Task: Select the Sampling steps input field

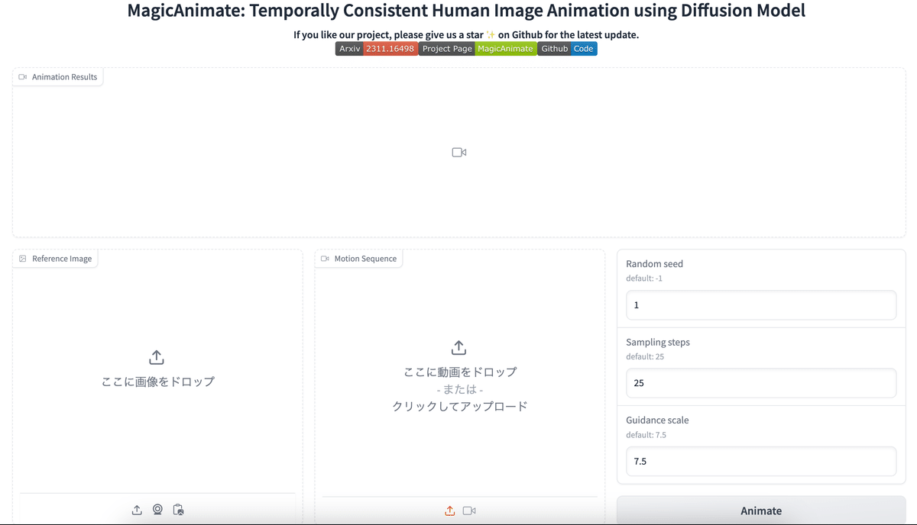Action: (760, 382)
